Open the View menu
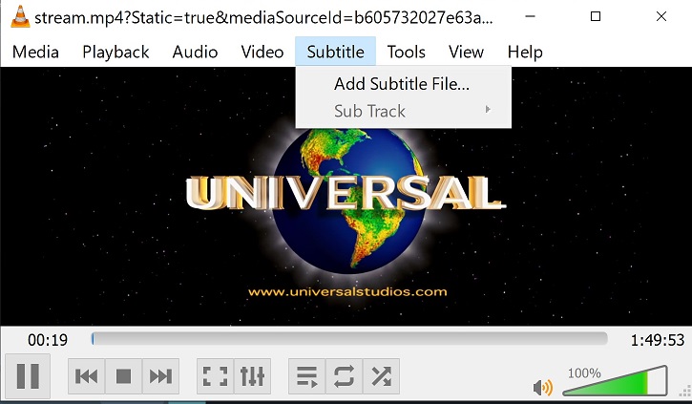 tap(466, 52)
